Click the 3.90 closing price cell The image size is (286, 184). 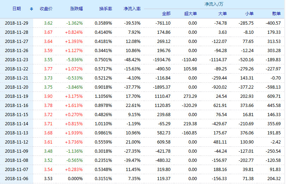tap(48, 96)
